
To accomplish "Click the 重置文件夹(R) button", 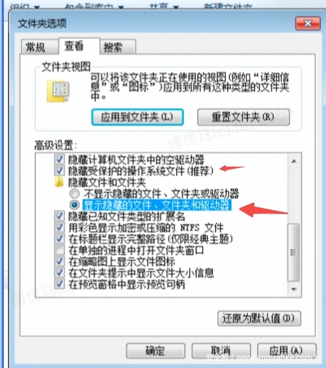I will click(243, 117).
